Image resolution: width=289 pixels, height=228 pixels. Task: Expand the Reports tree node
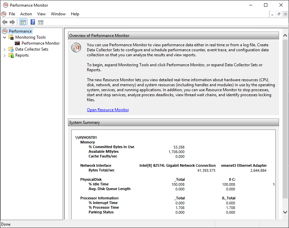pos(5,56)
